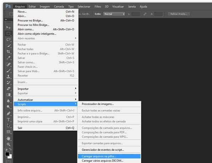Choose Carregar vários arquivos DICOM...
This screenshot has height=163, width=212.
tap(109, 161)
